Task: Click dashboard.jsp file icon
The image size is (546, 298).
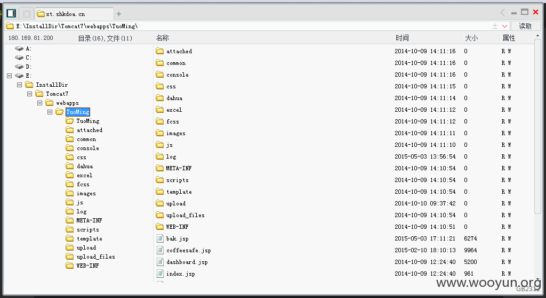Action: pyautogui.click(x=160, y=262)
